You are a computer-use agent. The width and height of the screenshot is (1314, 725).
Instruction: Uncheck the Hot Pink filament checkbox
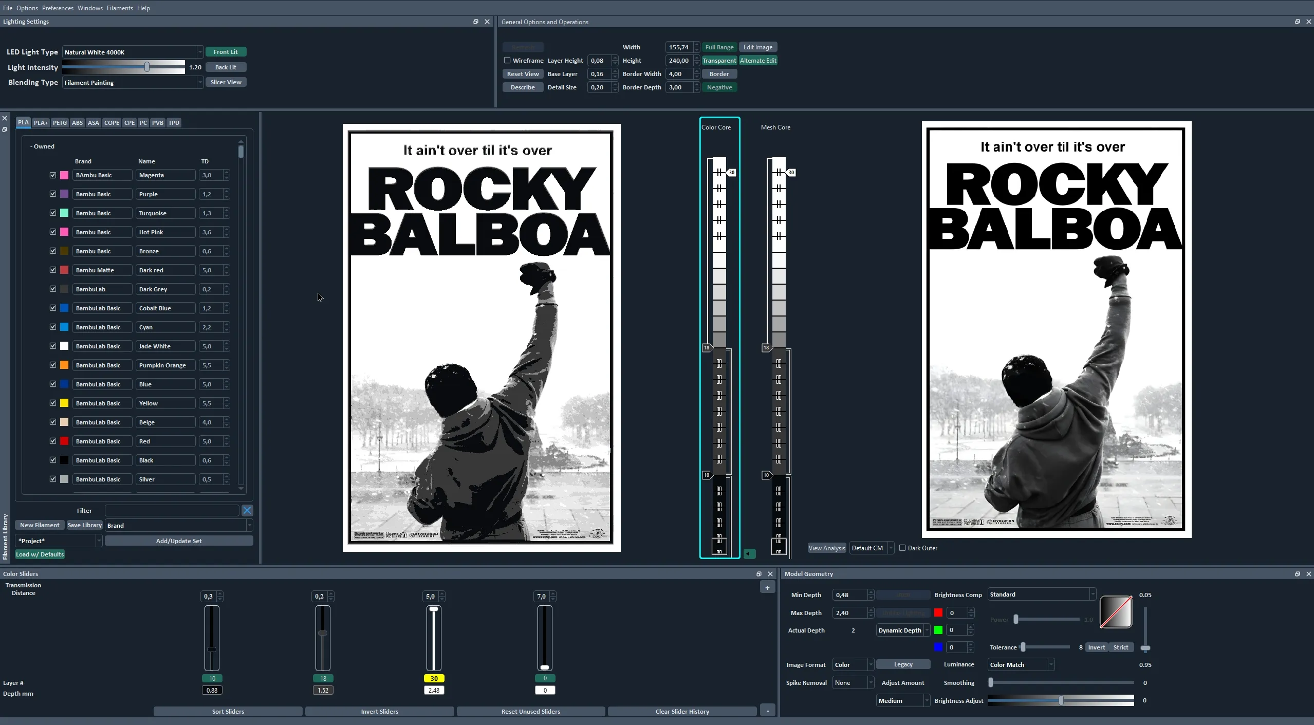point(53,232)
